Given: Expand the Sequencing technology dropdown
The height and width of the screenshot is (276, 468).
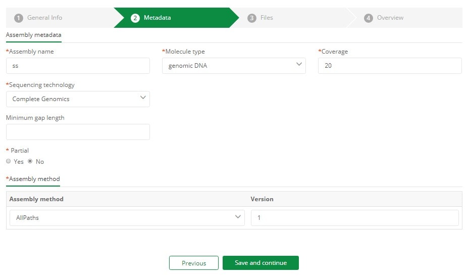Looking at the screenshot, I should click(x=78, y=99).
